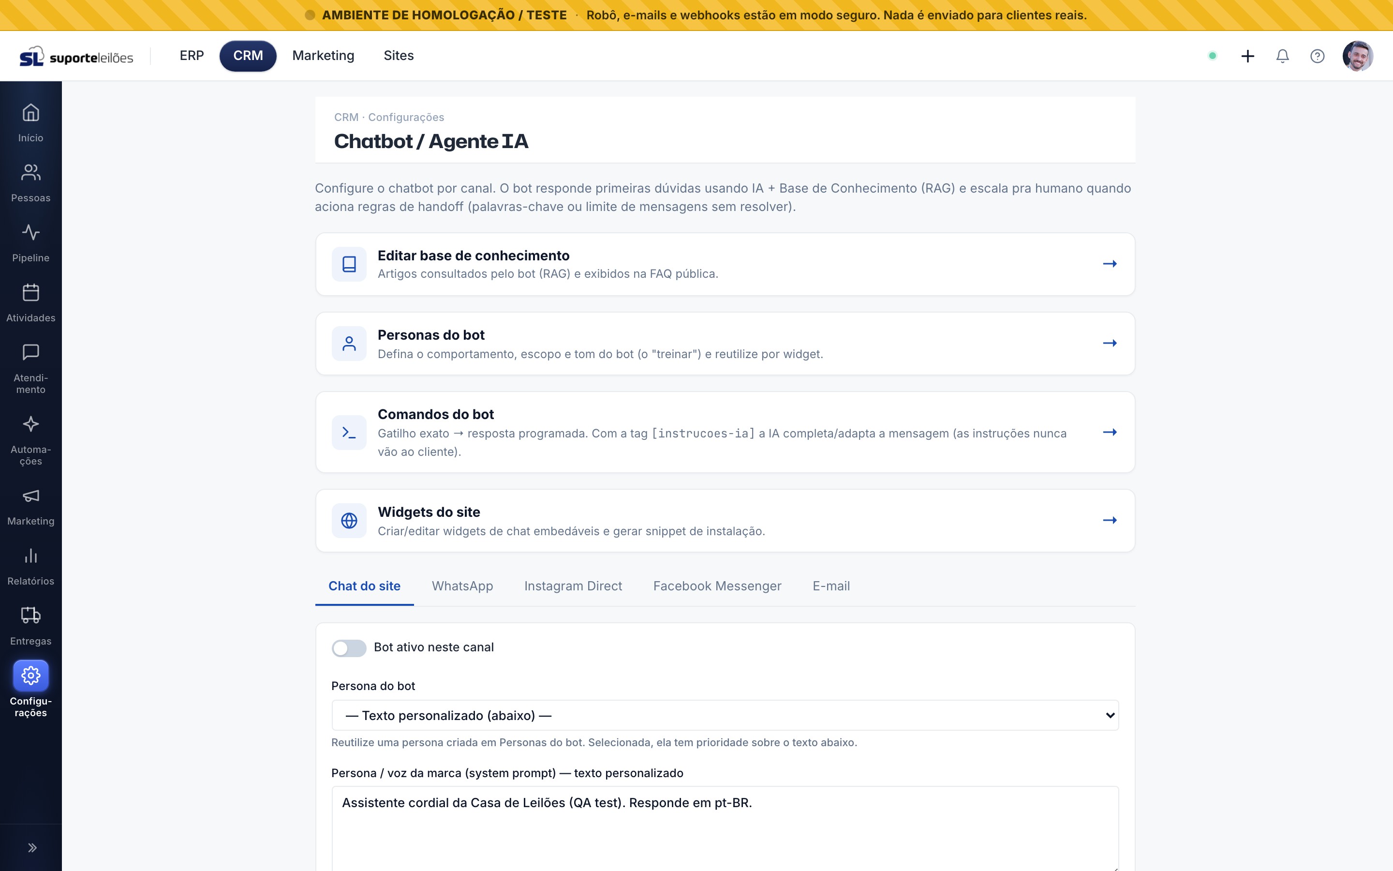Switch to Sites module tab
1393x871 pixels.
399,56
